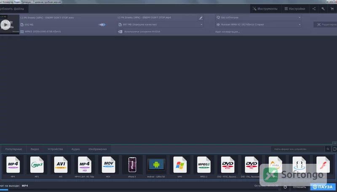The height and width of the screenshot is (192, 337).
Task: Pause conversion with ПАУЗА button
Action: (x=323, y=187)
